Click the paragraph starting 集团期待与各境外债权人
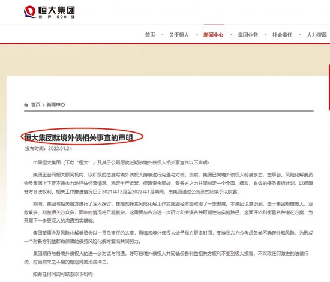 [166, 258]
